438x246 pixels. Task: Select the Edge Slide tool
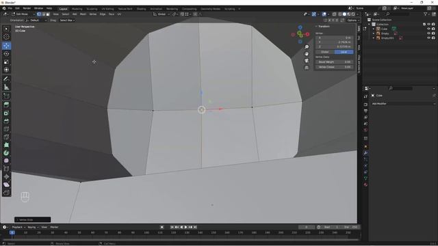[6, 169]
